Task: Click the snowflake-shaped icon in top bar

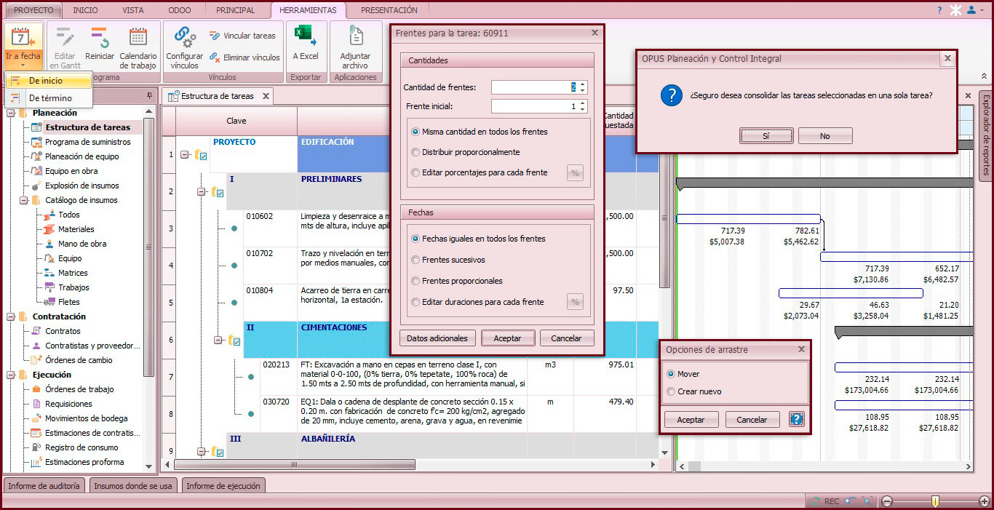Action: 955,10
